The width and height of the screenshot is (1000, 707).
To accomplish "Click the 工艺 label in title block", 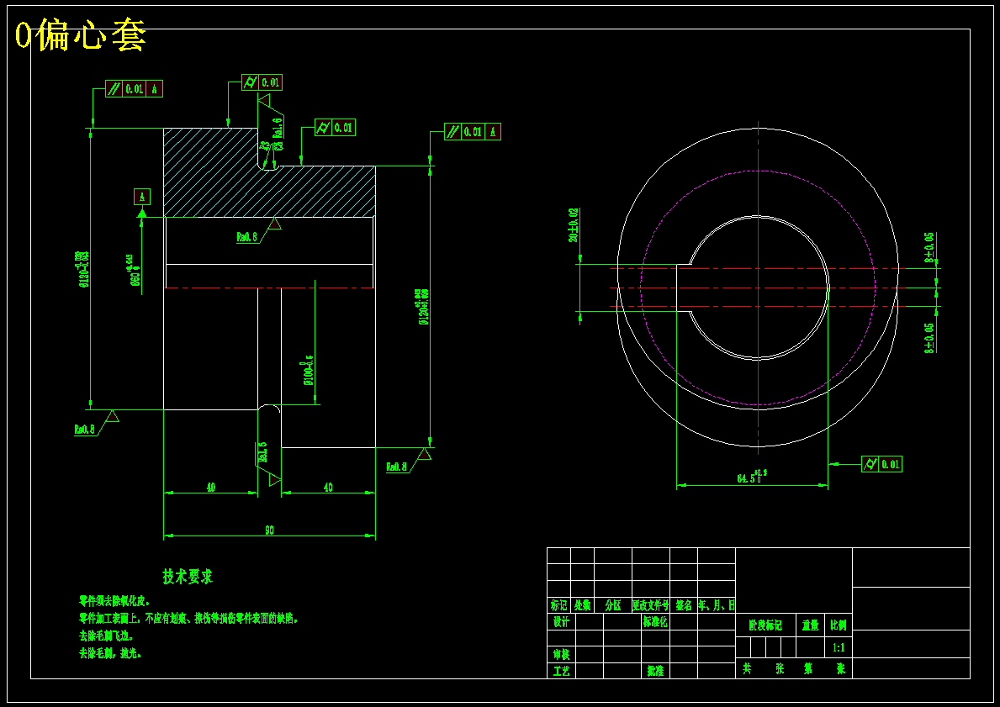I will [x=561, y=672].
